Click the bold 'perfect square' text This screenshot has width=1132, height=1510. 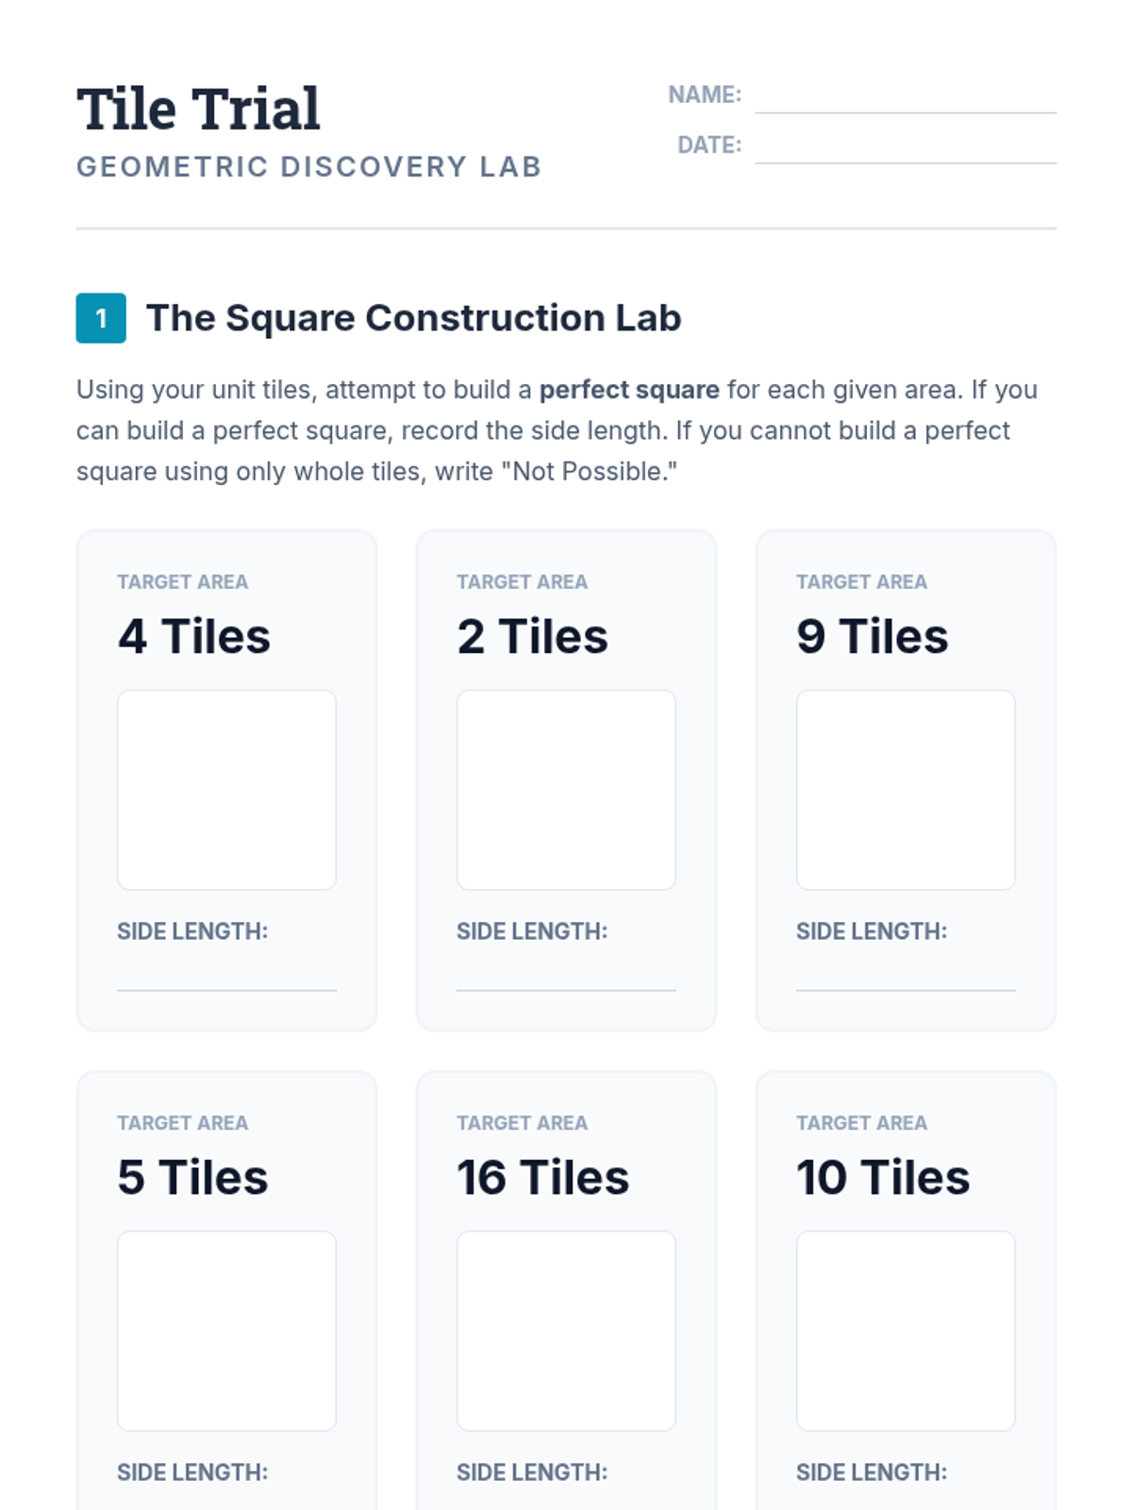click(629, 390)
